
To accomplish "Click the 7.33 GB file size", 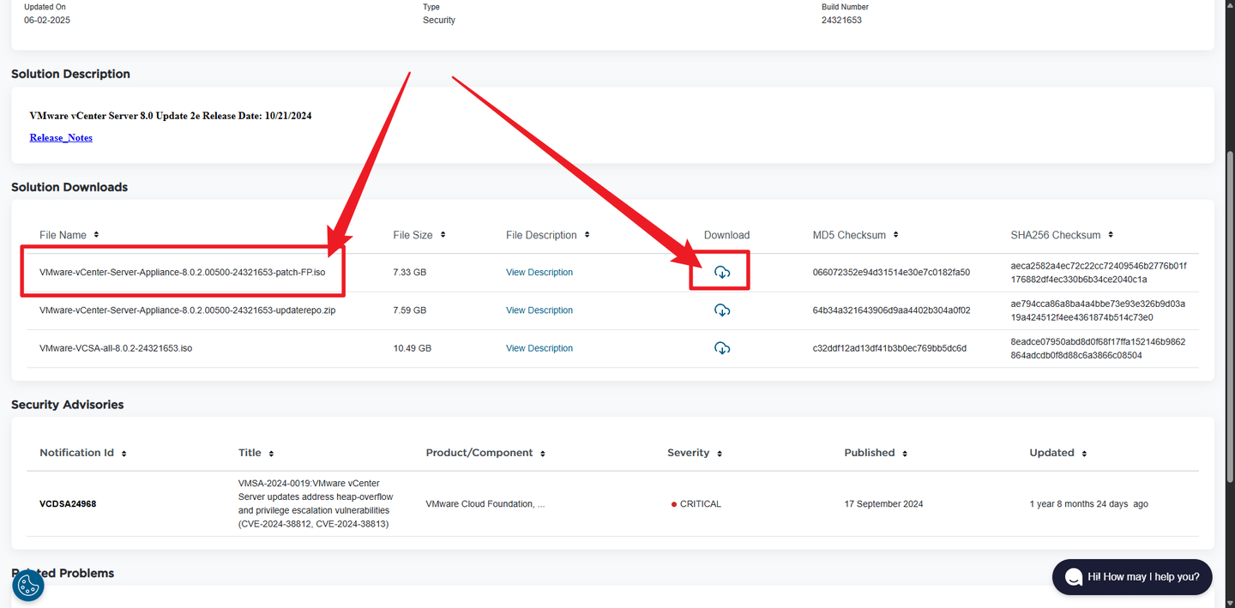I will (x=410, y=273).
